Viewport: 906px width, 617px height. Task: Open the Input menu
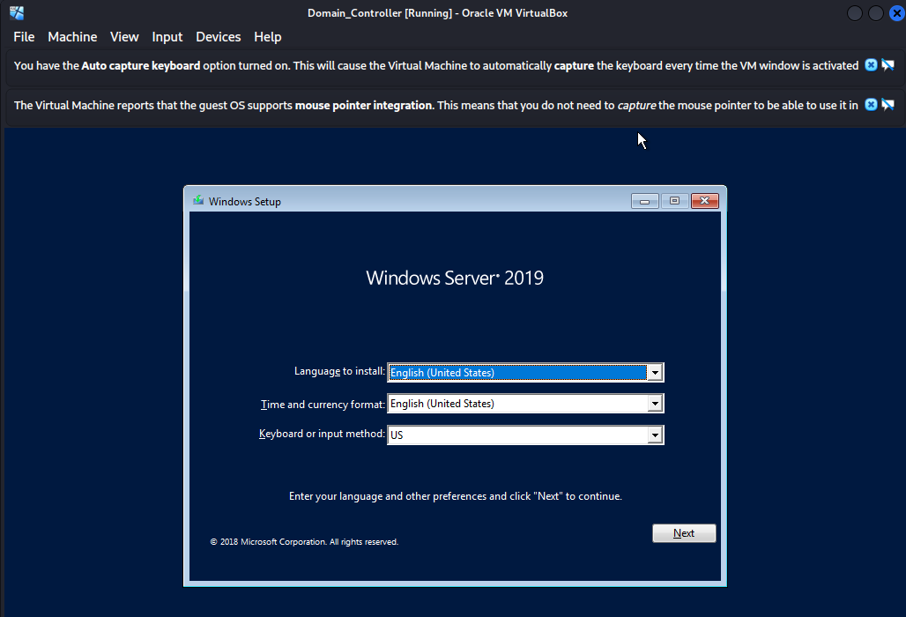tap(167, 37)
